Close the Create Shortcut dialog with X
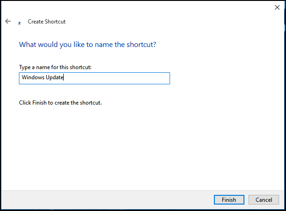Viewport: 286px width, 211px height. click(x=277, y=7)
